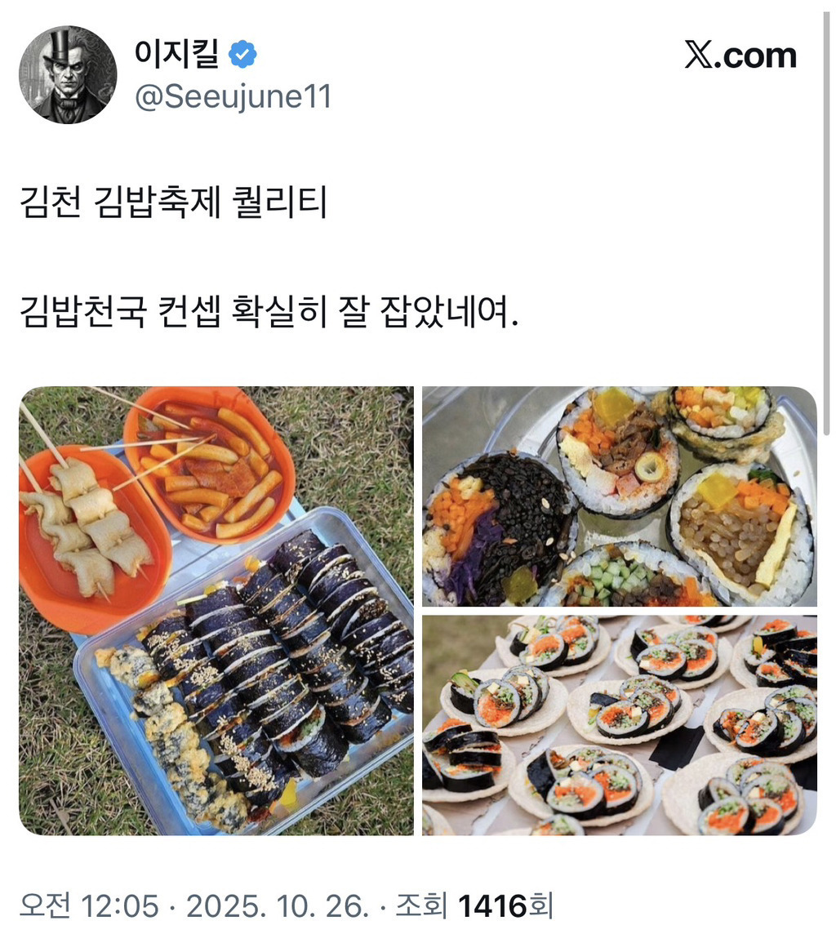Open the close-up gimbap rolls photo
The image size is (836, 930).
point(619,496)
